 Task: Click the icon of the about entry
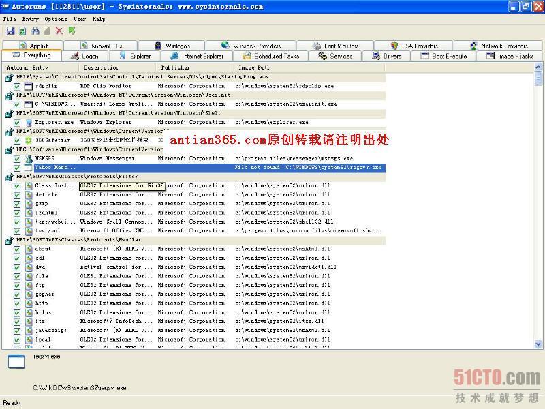[x=29, y=249]
